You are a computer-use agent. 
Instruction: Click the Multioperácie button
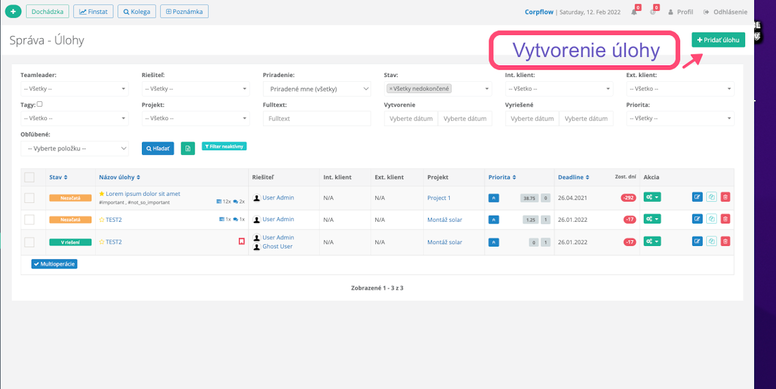[55, 264]
